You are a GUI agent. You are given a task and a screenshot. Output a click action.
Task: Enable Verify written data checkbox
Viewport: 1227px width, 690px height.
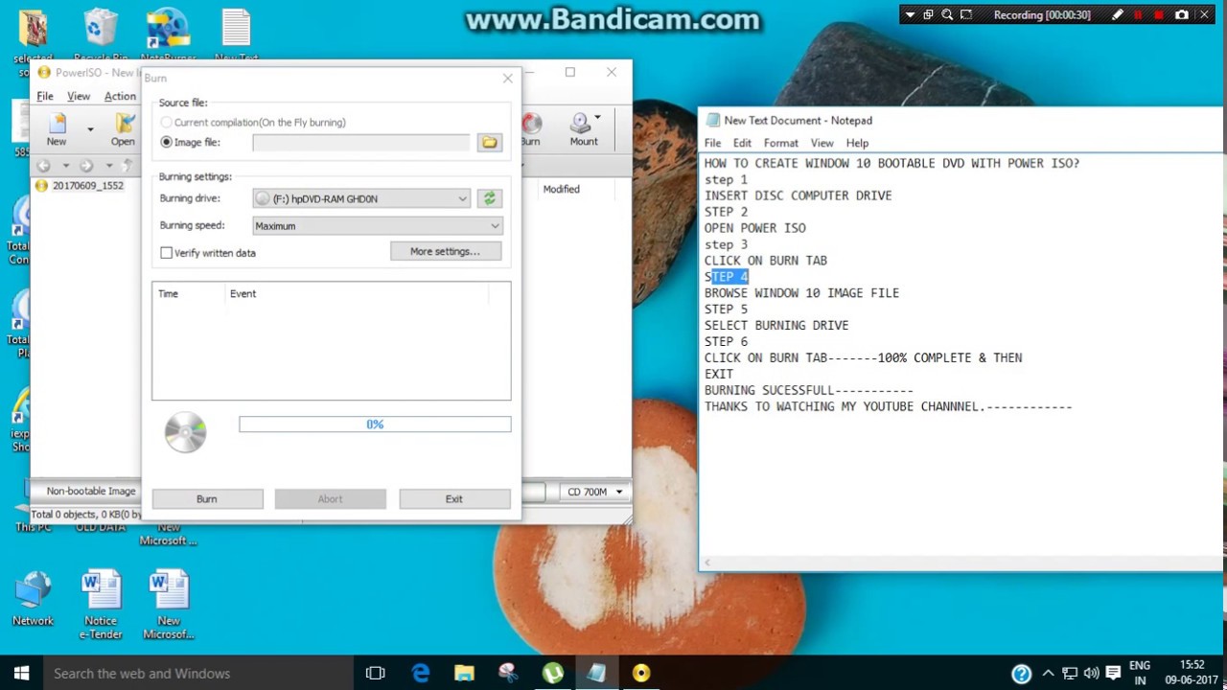(167, 253)
